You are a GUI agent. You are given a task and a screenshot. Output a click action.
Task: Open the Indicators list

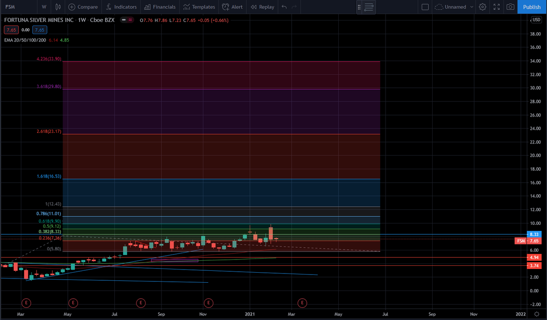coord(121,7)
